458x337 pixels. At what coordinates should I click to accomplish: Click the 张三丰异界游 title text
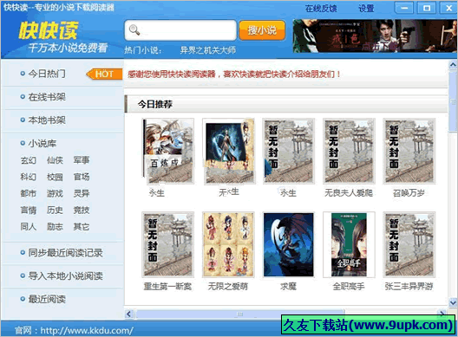pyautogui.click(x=409, y=286)
